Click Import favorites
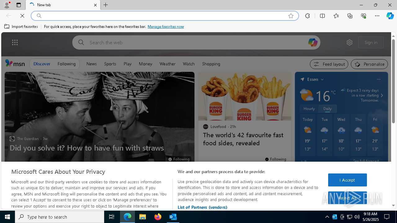Screen dimensions: 397x223 click(x=21, y=27)
